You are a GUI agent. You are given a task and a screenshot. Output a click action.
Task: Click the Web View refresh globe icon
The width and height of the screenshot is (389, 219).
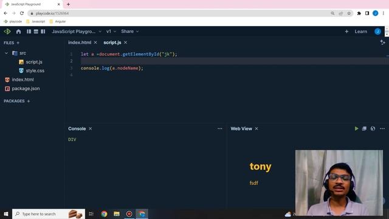[373, 128]
